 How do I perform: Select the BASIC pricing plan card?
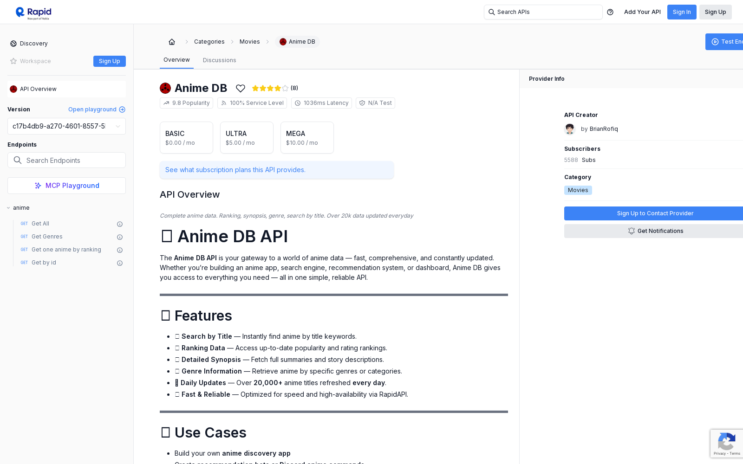[186, 138]
